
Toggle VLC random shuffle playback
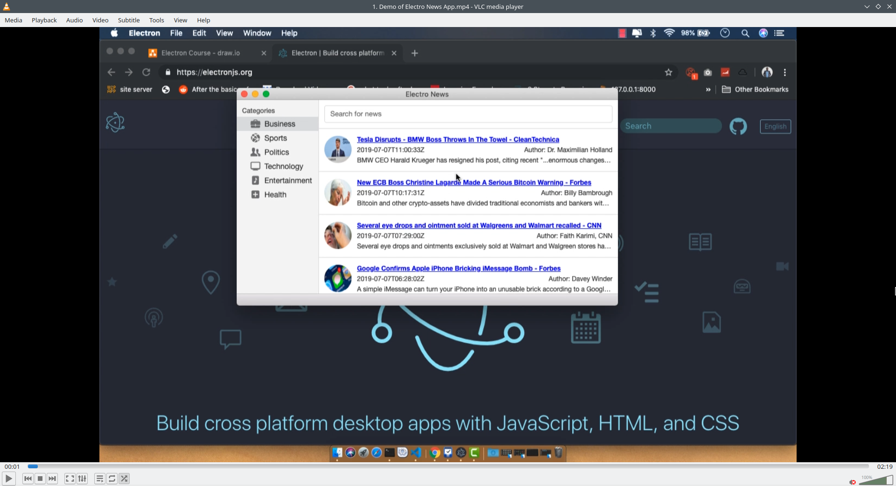(x=124, y=479)
